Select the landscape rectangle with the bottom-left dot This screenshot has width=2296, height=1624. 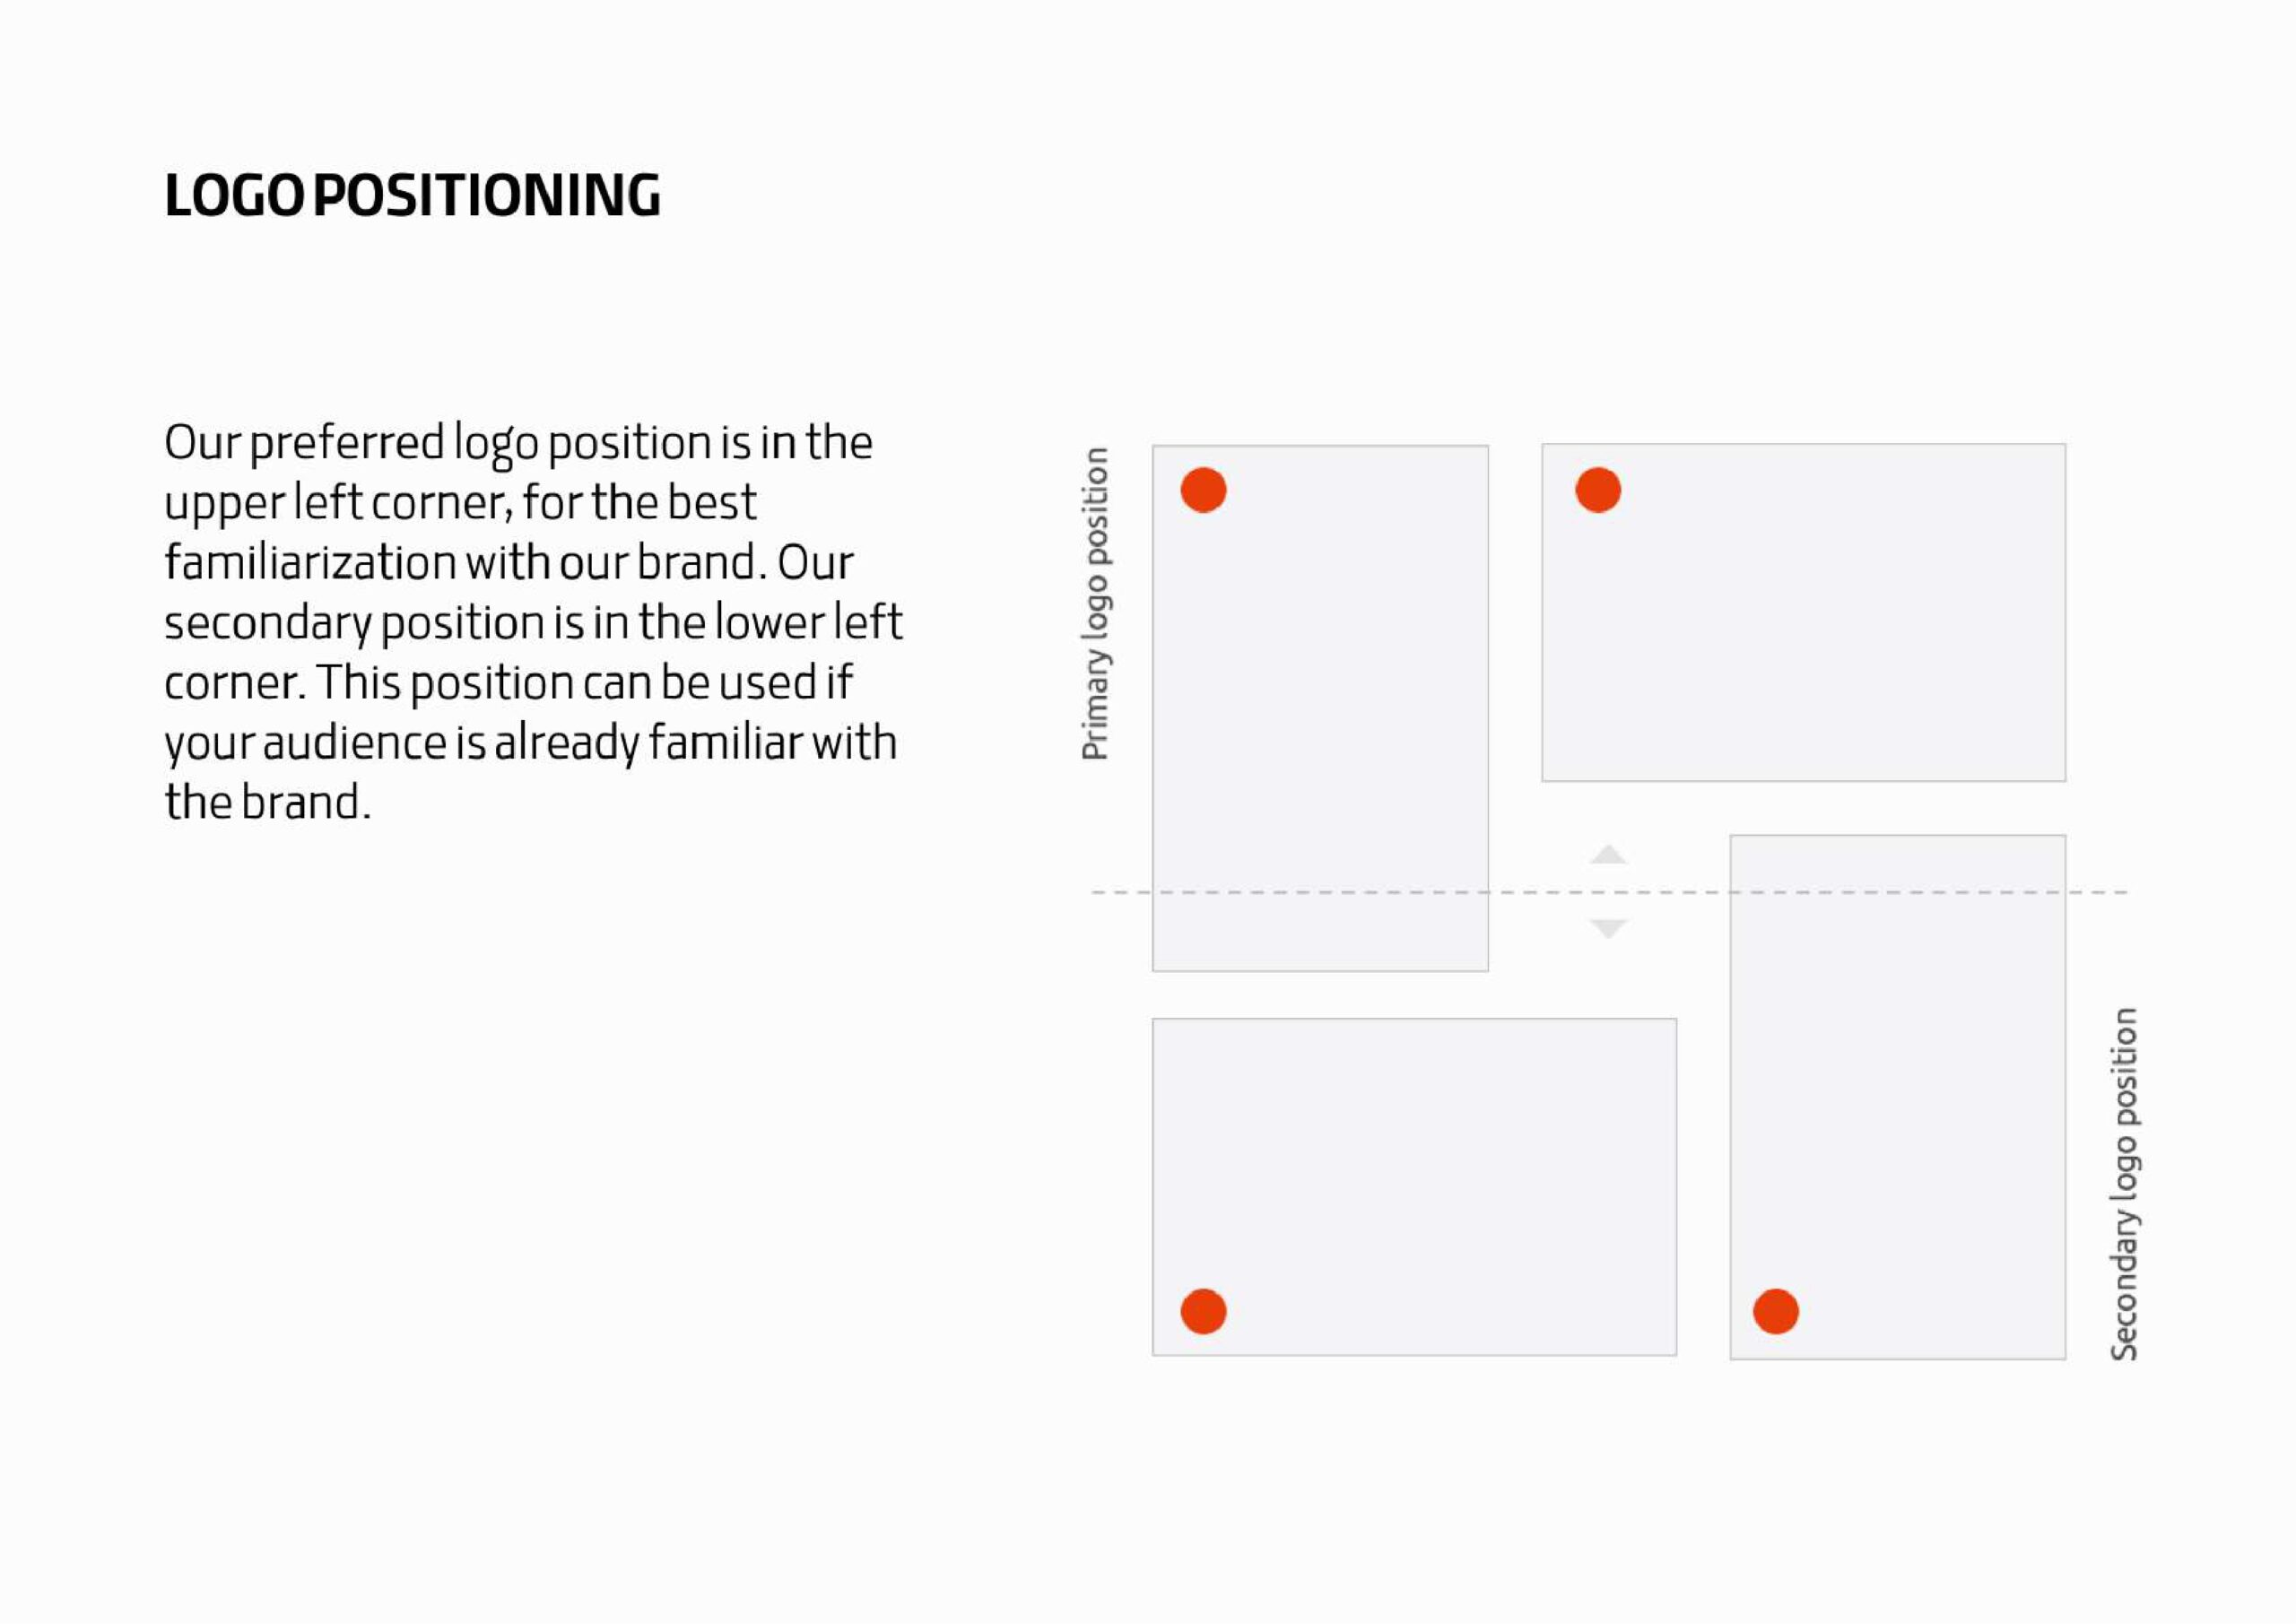[x=1414, y=1187]
